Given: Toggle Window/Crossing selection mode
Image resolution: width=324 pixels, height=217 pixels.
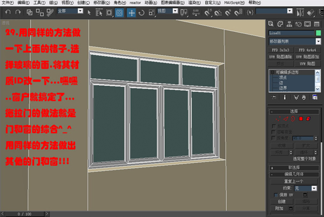Looking at the screenshot, I should tap(119, 13).
